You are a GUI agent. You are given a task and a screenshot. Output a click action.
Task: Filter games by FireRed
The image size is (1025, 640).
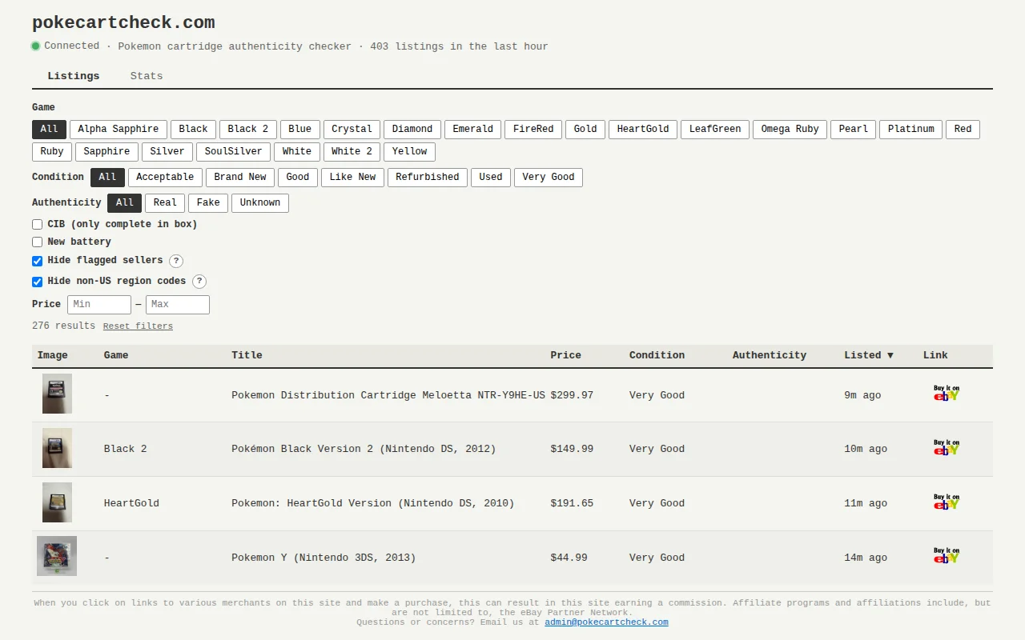click(533, 130)
